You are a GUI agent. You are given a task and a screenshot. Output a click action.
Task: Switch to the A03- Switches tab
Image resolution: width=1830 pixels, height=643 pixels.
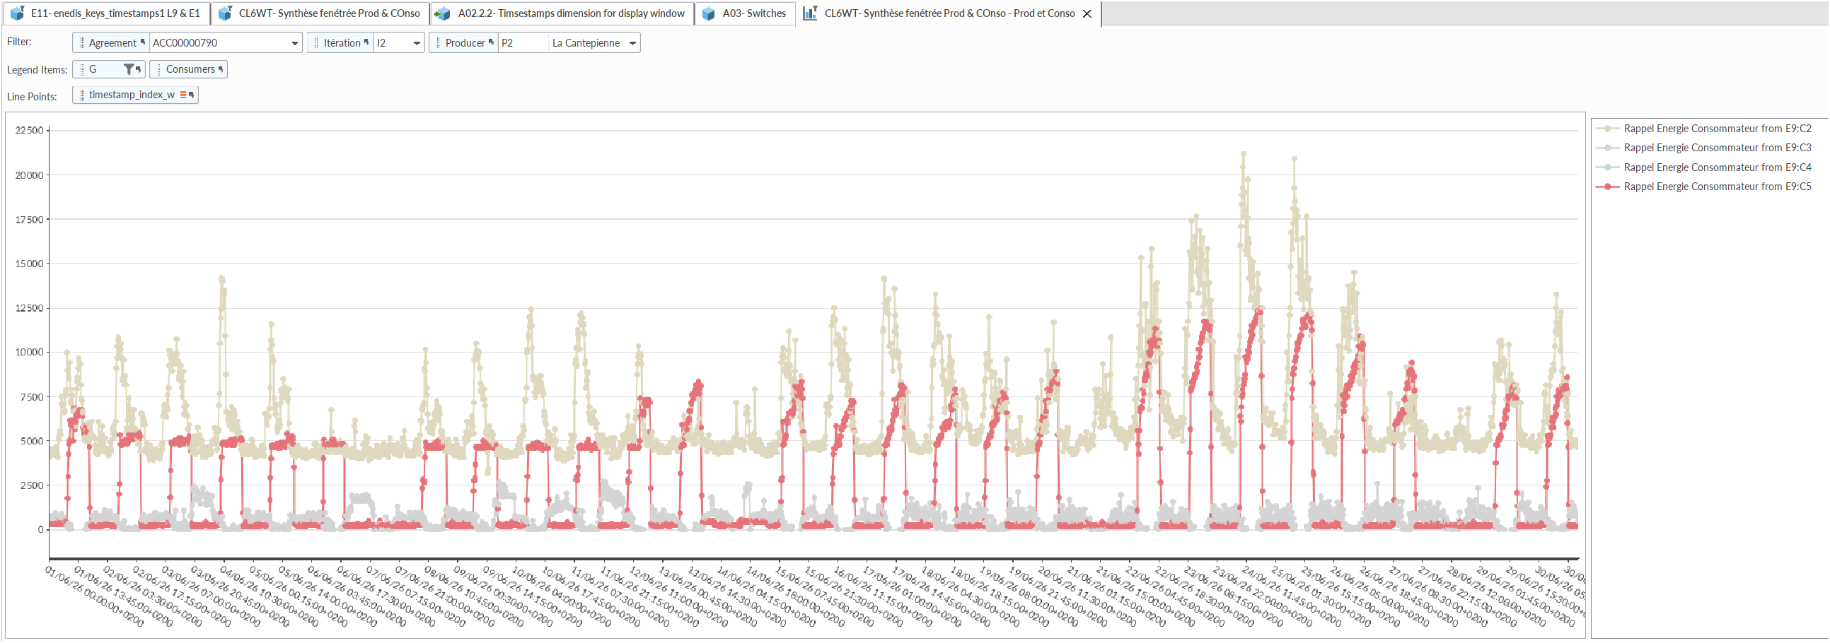[745, 13]
